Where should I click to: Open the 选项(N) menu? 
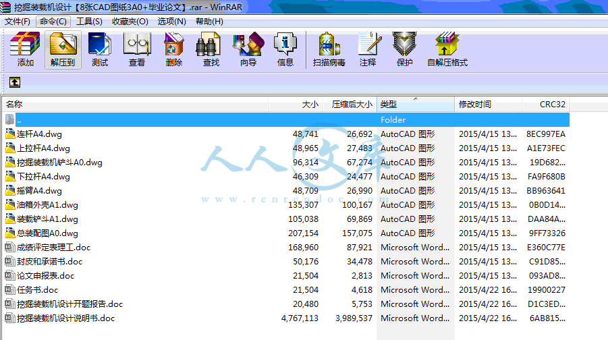click(171, 22)
